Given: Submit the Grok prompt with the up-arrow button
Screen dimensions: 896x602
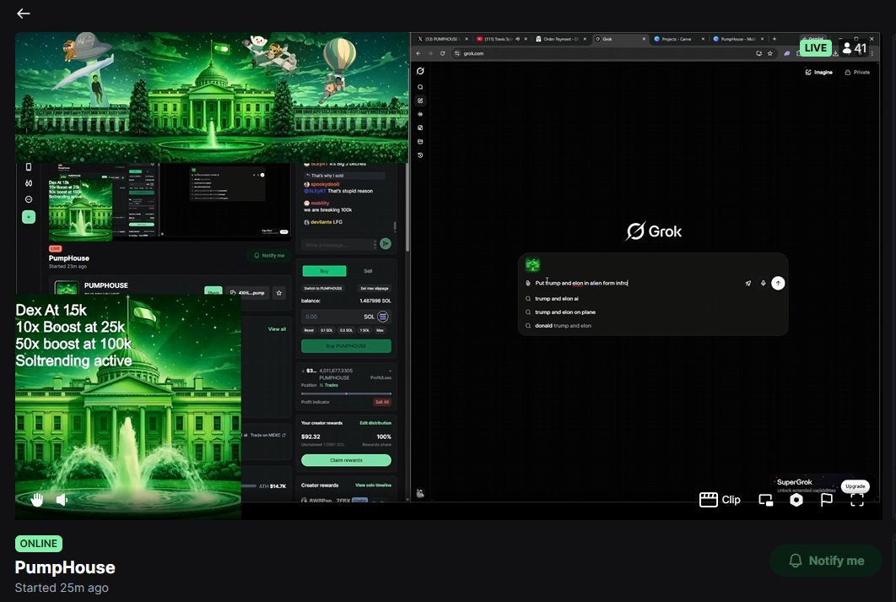Looking at the screenshot, I should (778, 283).
